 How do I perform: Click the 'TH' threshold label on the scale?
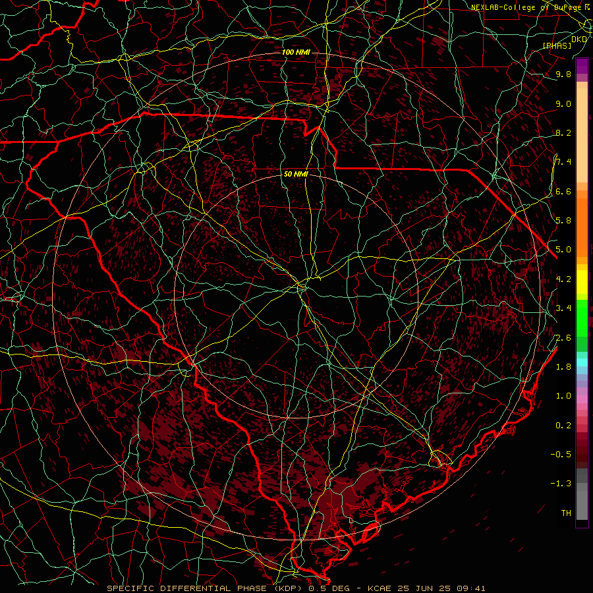[566, 513]
